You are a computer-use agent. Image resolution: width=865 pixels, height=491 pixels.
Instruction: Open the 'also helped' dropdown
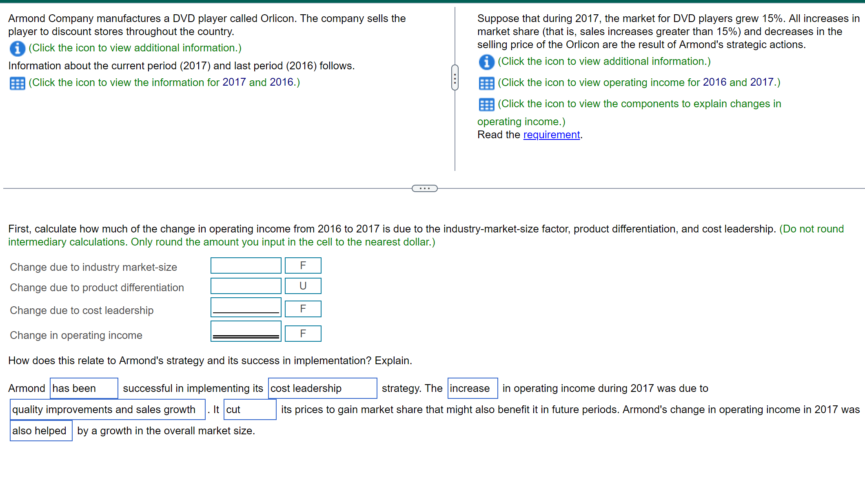tap(40, 430)
